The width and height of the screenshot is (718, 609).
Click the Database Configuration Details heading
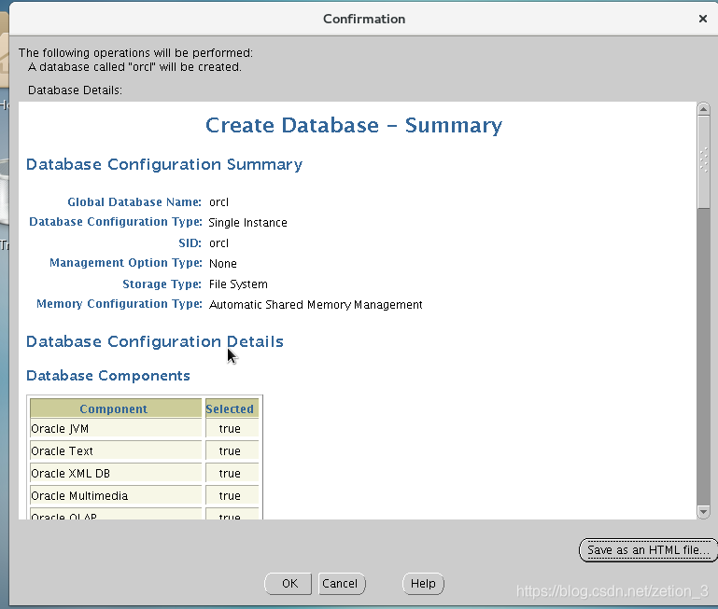coord(155,341)
